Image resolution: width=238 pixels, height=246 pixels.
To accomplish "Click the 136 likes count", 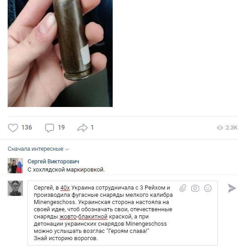I will (27, 127).
